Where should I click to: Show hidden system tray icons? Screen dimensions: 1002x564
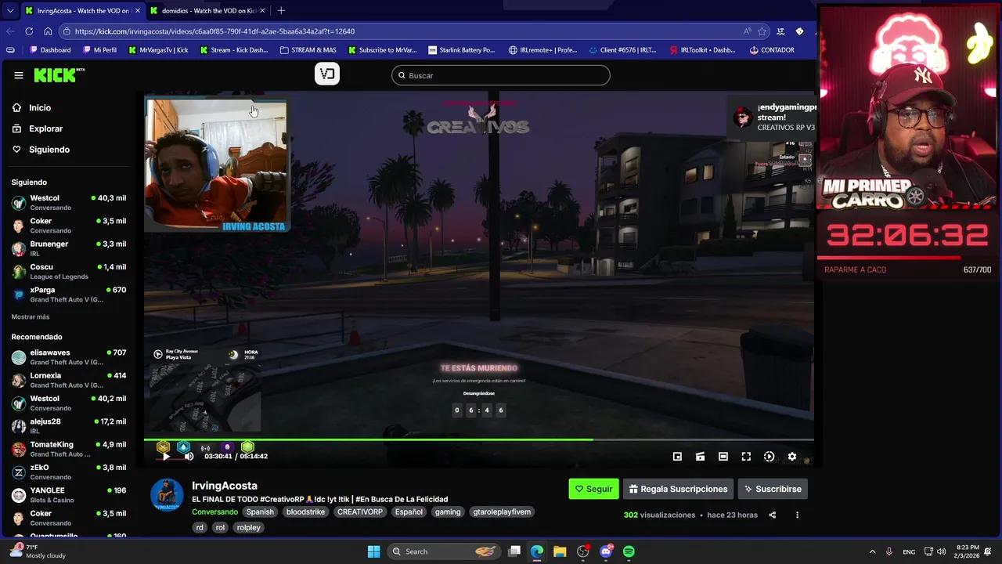872,551
